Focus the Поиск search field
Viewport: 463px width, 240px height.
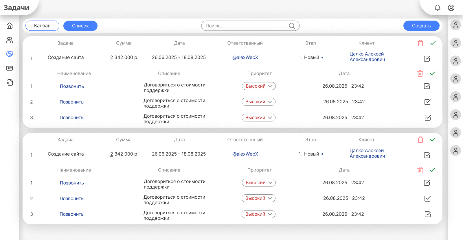click(246, 26)
